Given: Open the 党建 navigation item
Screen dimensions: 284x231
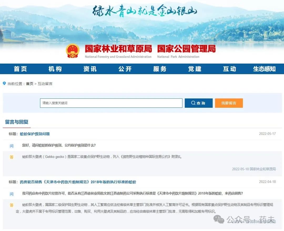Looking at the screenshot, I should coord(195,69).
